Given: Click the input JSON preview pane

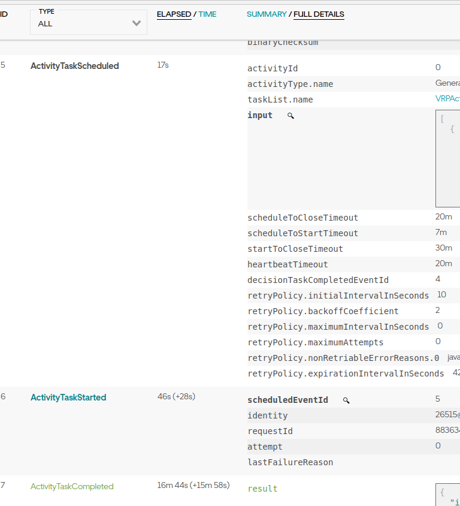Looking at the screenshot, I should tap(447, 158).
